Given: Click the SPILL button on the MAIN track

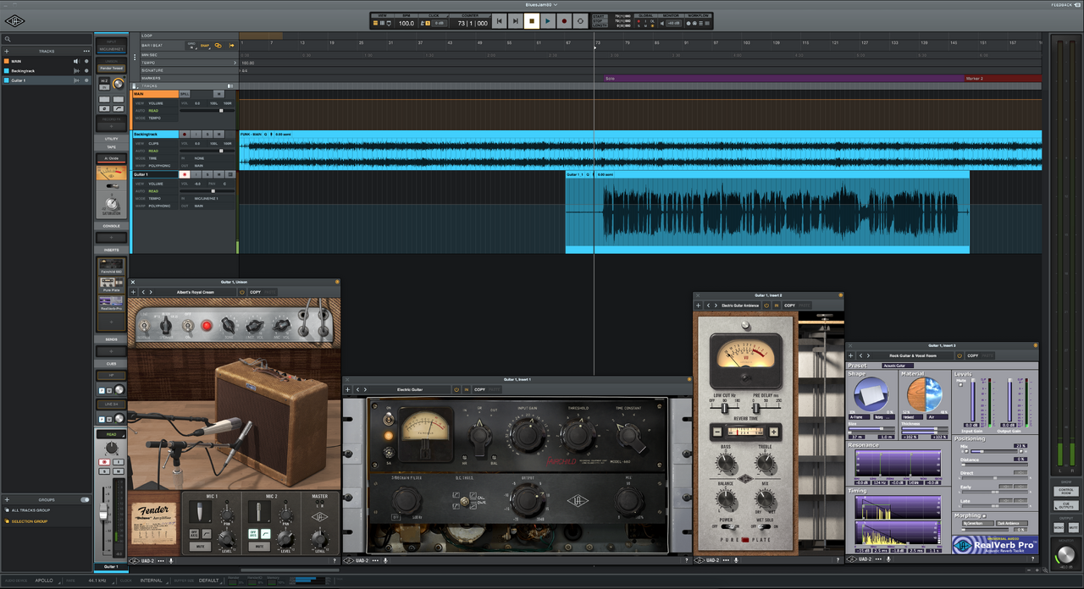Looking at the screenshot, I should [185, 93].
